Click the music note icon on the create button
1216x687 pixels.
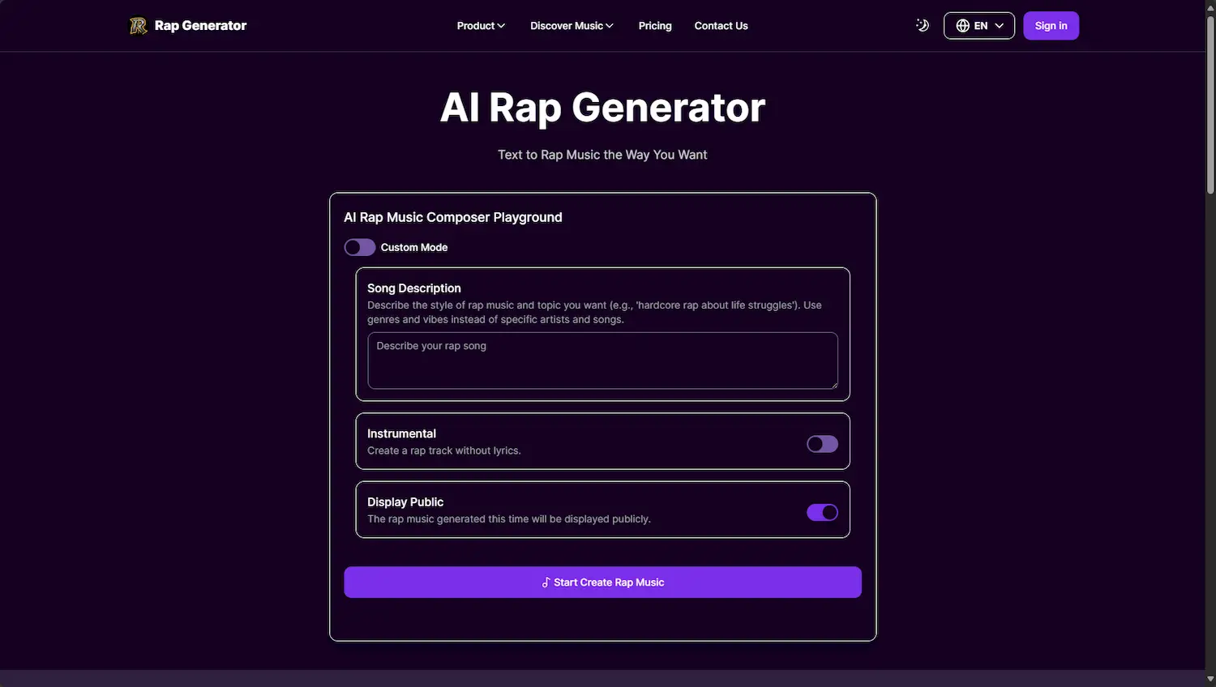tap(546, 582)
